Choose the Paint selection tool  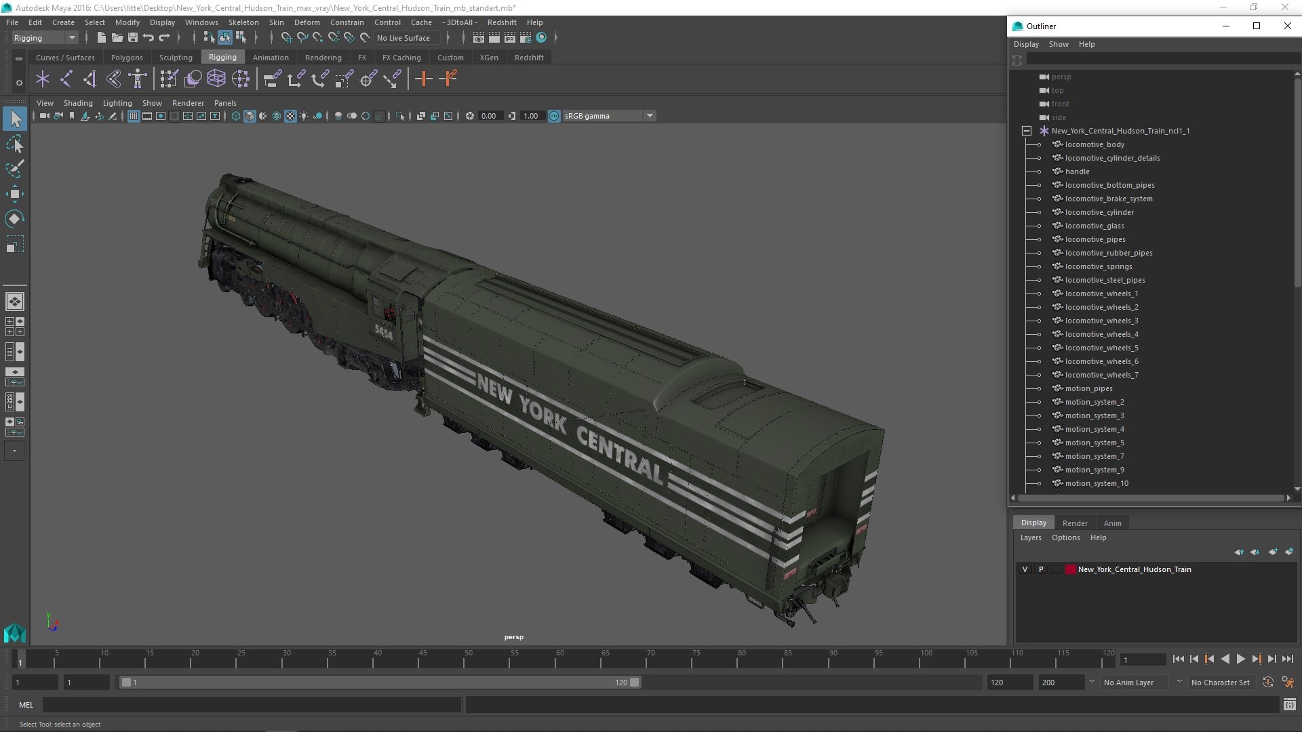pyautogui.click(x=15, y=169)
